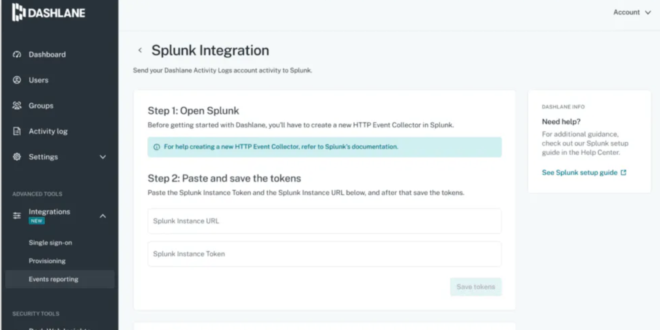Click the info icon in the blue banner
The width and height of the screenshot is (660, 330).
(156, 147)
